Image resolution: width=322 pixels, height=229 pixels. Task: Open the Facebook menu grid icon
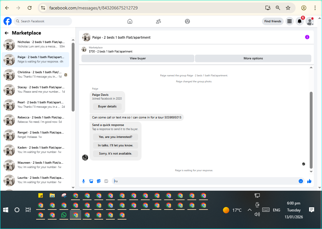pos(290,21)
